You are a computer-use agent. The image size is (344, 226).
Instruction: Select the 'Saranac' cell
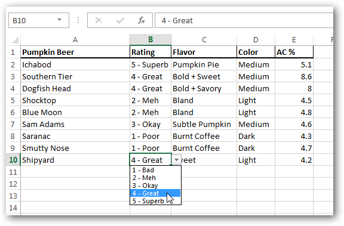pos(75,136)
